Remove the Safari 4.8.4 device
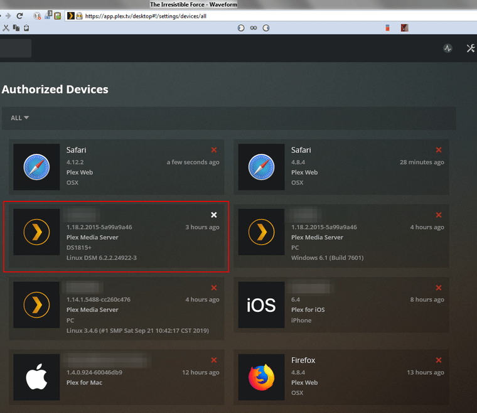Screen dimensions: 477x413 (x=439, y=149)
